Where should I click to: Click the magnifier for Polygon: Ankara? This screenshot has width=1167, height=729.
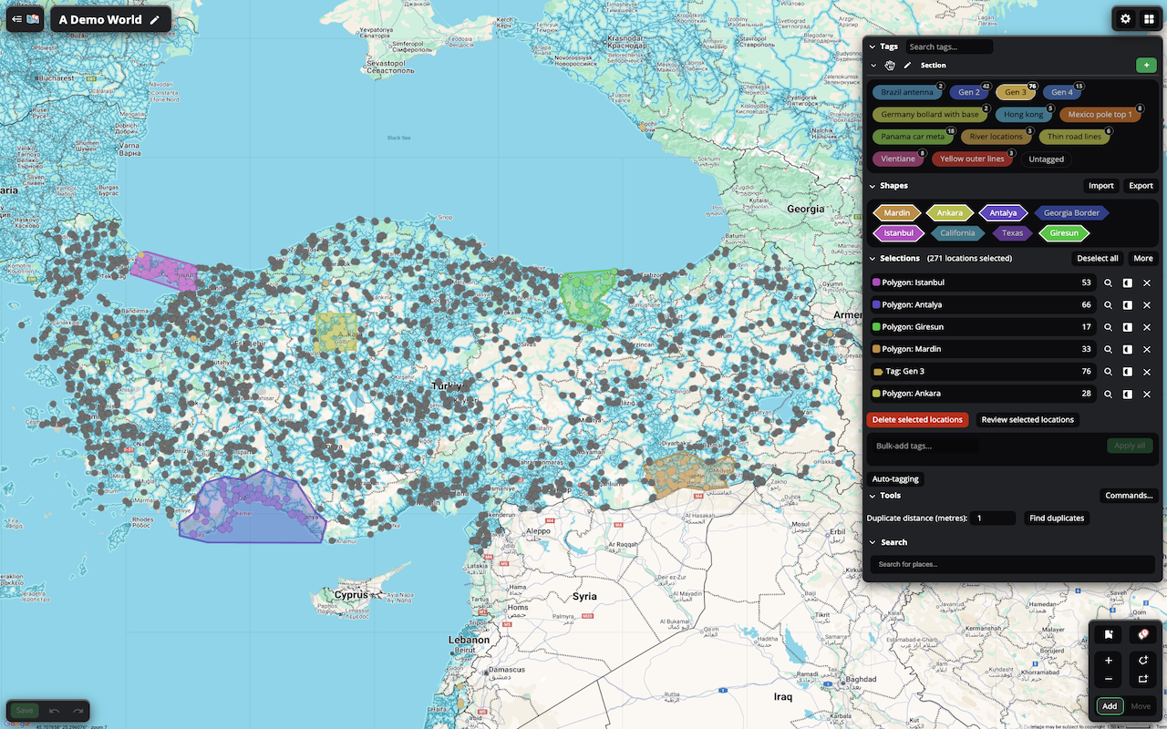[x=1109, y=395]
